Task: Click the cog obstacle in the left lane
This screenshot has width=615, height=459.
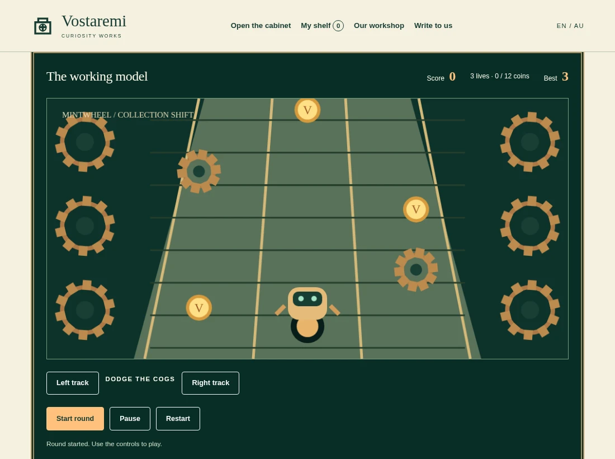Action: pyautogui.click(x=199, y=171)
